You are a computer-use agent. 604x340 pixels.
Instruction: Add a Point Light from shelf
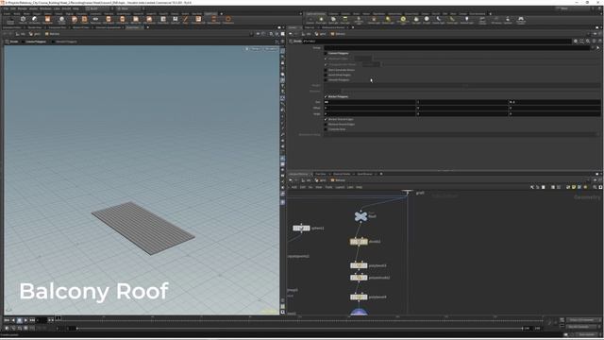[x=321, y=20]
